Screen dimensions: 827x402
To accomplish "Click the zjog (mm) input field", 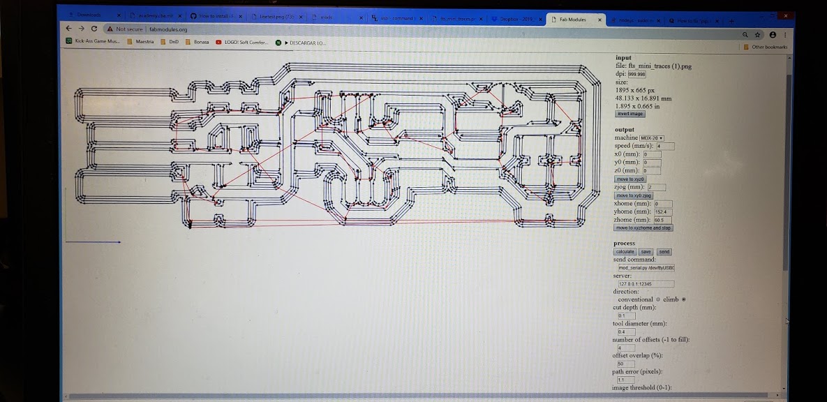I will pos(656,187).
